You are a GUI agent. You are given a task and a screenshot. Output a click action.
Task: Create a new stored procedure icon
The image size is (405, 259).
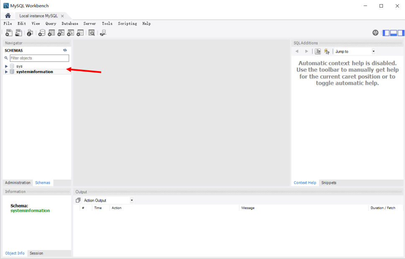pyautogui.click(x=71, y=33)
